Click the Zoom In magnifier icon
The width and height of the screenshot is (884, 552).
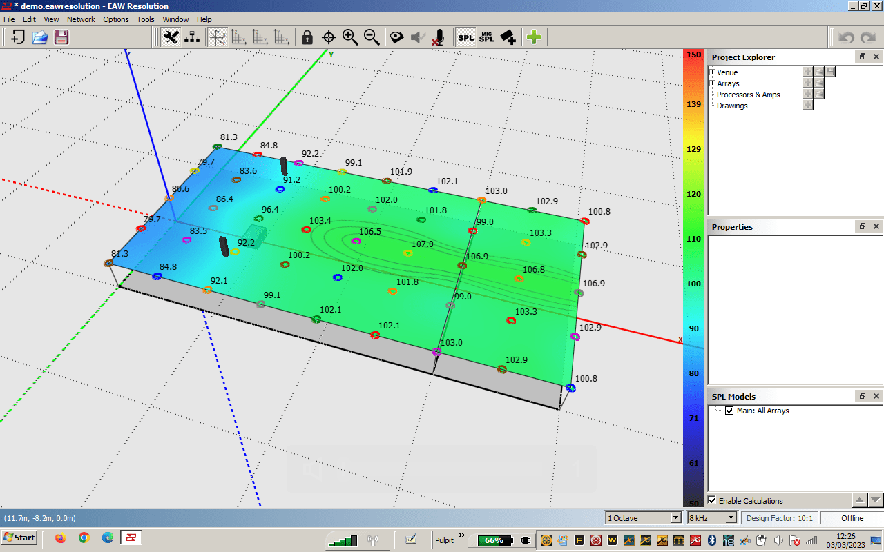tap(350, 37)
